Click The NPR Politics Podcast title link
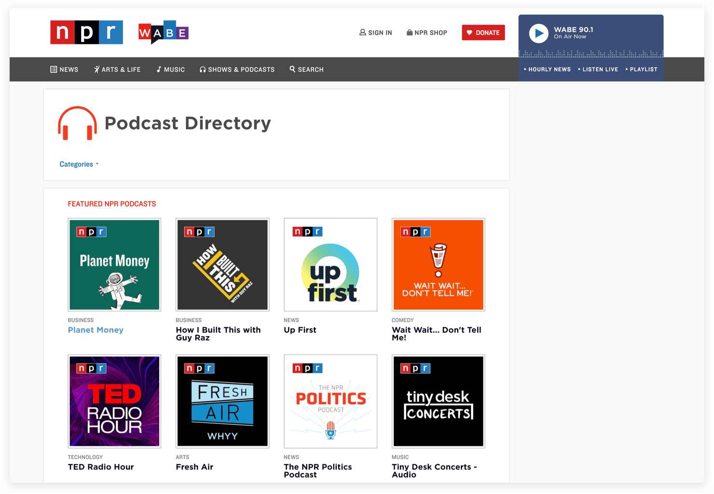This screenshot has height=494, width=714. (x=318, y=471)
